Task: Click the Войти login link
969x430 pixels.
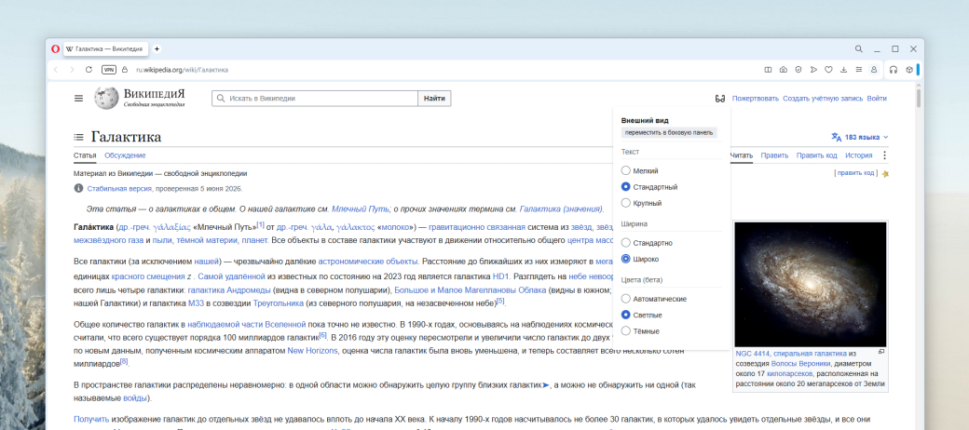Action: point(877,99)
